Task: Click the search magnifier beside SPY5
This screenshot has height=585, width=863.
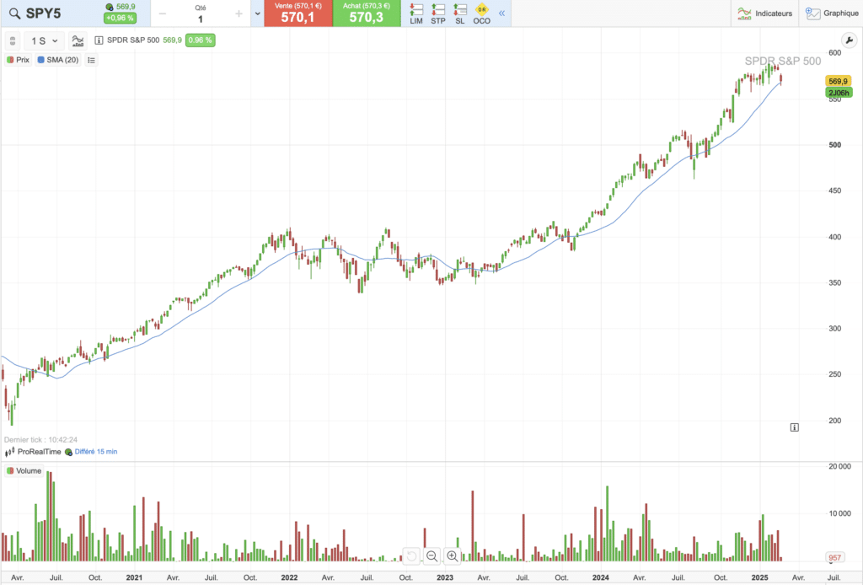Action: (x=14, y=13)
